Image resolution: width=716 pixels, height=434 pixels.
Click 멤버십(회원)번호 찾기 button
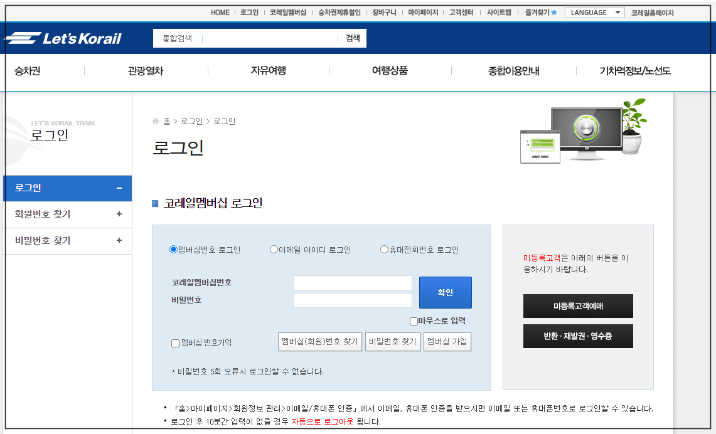[x=320, y=342]
